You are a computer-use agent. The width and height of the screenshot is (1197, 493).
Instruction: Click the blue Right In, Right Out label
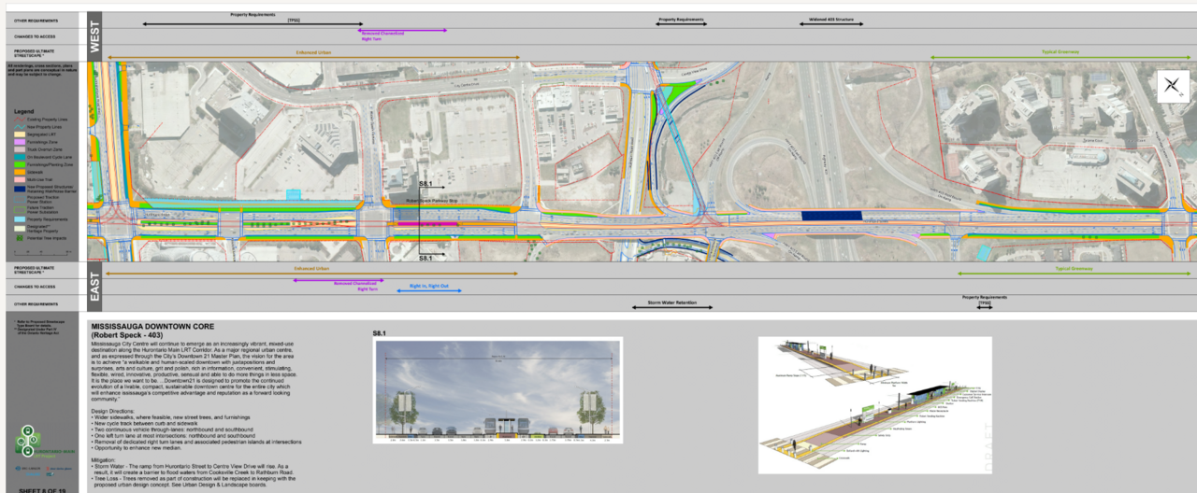[x=429, y=286]
